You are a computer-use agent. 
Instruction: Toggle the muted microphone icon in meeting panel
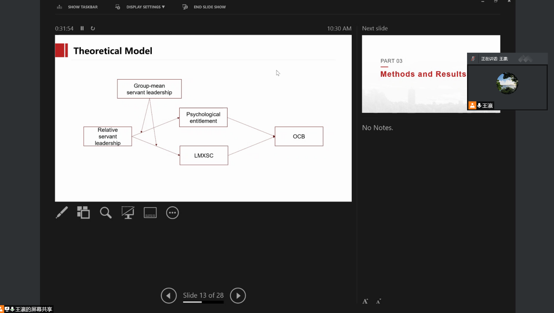click(473, 59)
